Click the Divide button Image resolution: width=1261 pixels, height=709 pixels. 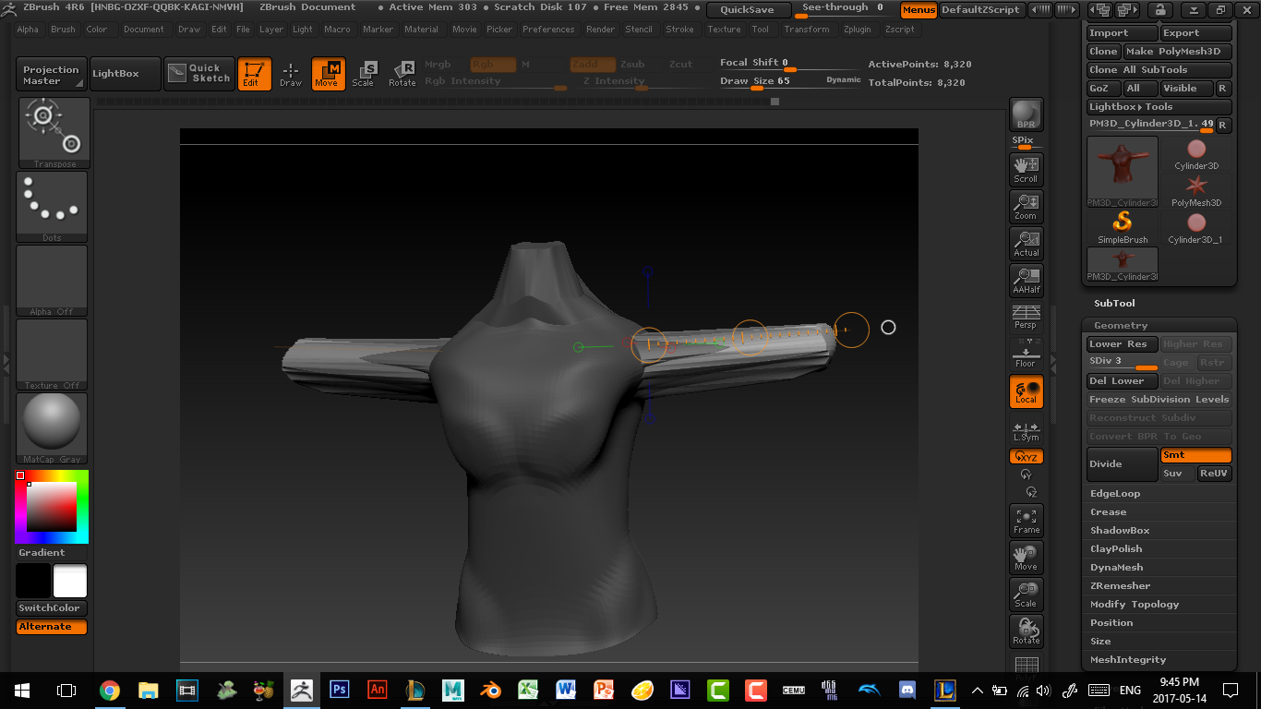click(1123, 464)
